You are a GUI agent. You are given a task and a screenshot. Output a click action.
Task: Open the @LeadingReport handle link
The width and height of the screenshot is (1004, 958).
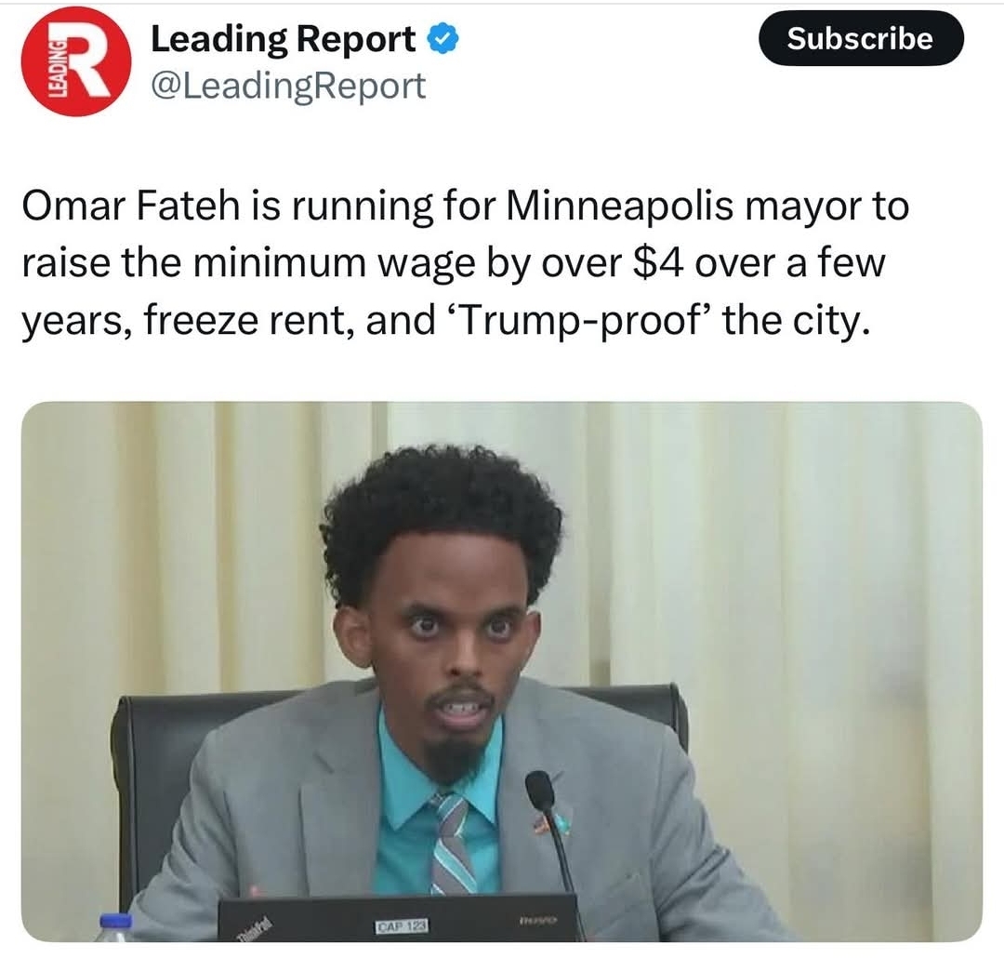(288, 86)
